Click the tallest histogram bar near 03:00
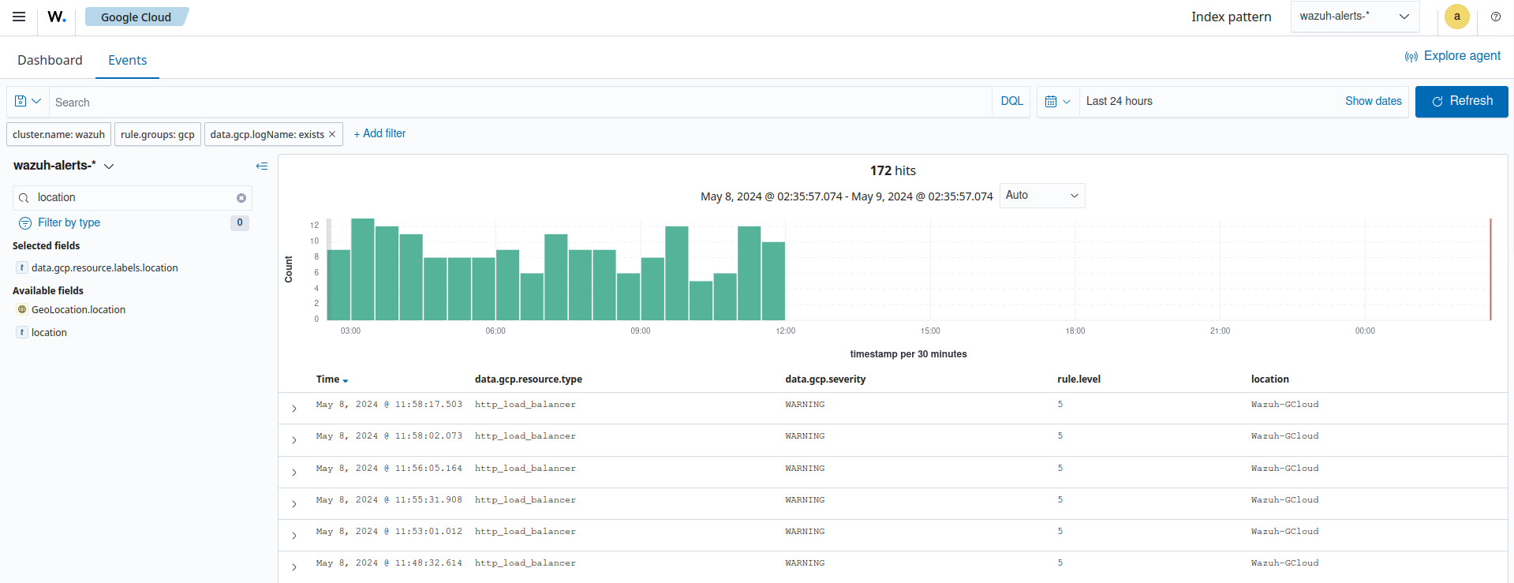Viewport: 1514px width, 583px height. [x=363, y=269]
